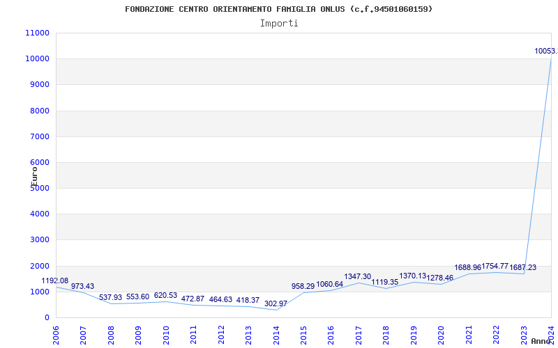
Task: Select the 464.63 data label
Action: point(220,299)
